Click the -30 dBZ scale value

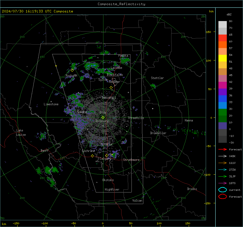(231, 143)
